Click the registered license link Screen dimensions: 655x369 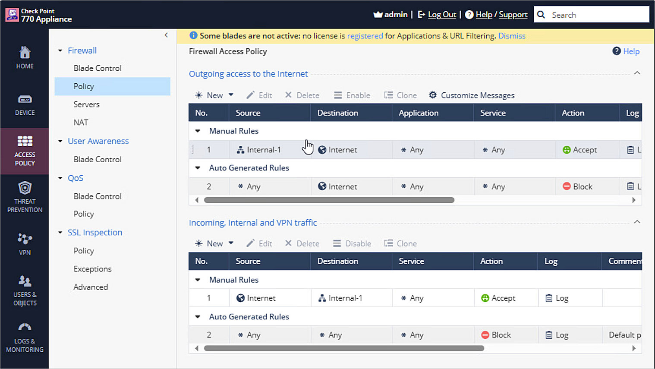pos(365,36)
